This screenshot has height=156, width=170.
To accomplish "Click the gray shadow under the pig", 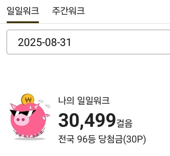I will (30, 139).
